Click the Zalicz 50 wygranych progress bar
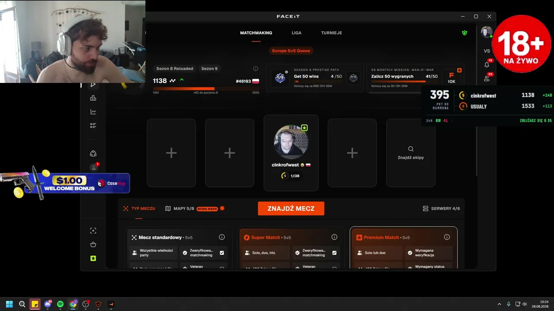The height and width of the screenshot is (311, 554). click(x=404, y=81)
